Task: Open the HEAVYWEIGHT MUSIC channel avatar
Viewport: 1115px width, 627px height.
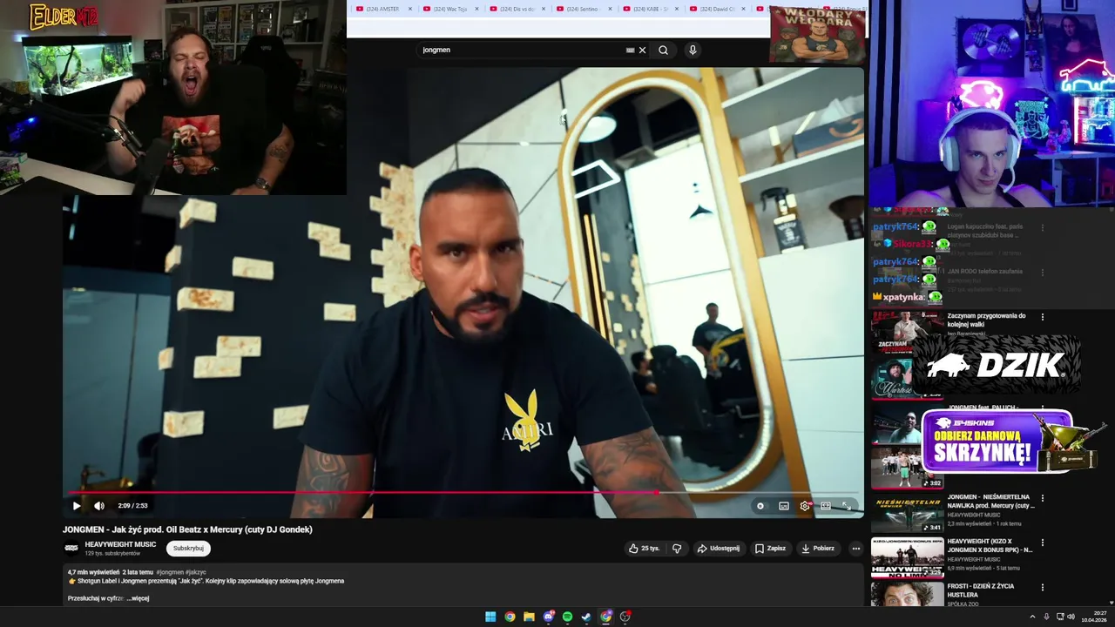Action: pos(71,549)
